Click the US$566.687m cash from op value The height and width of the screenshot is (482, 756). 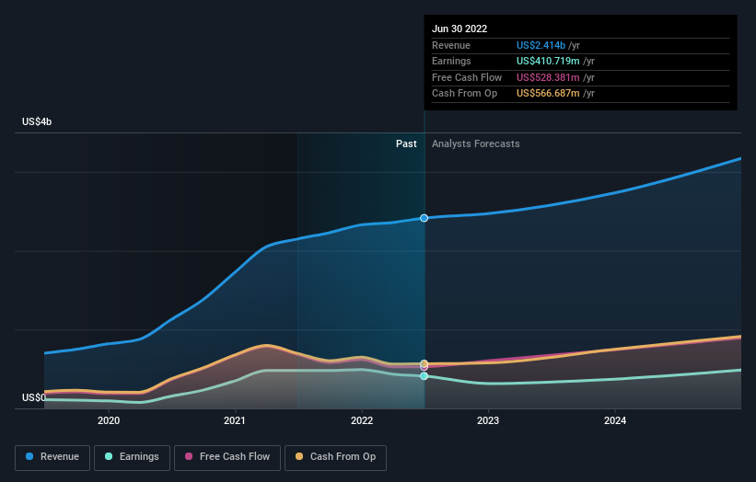pos(548,94)
